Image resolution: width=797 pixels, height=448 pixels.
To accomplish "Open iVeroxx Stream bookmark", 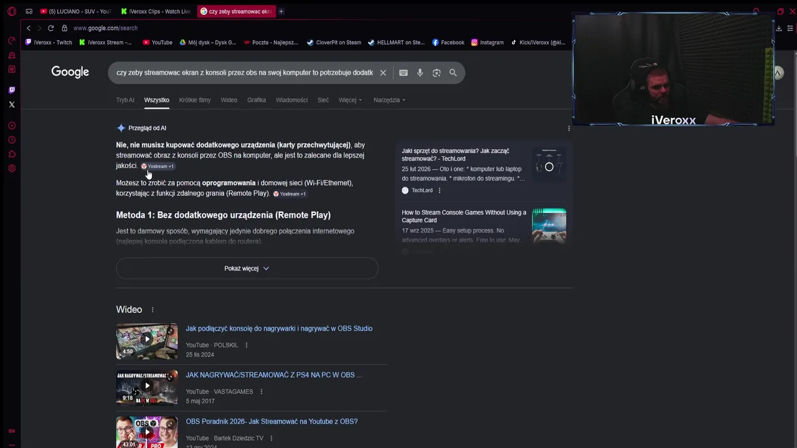I will point(105,43).
